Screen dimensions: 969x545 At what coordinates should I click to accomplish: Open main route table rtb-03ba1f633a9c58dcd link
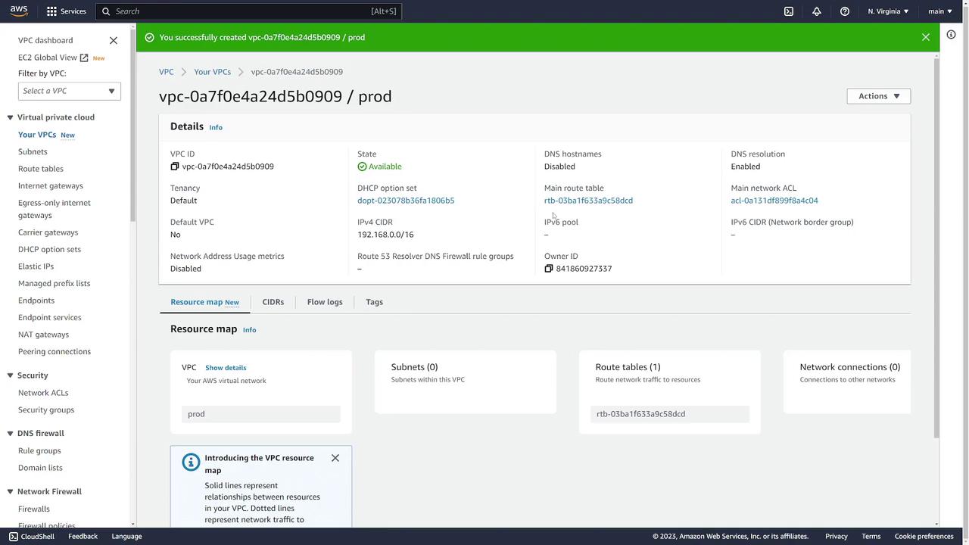(588, 201)
